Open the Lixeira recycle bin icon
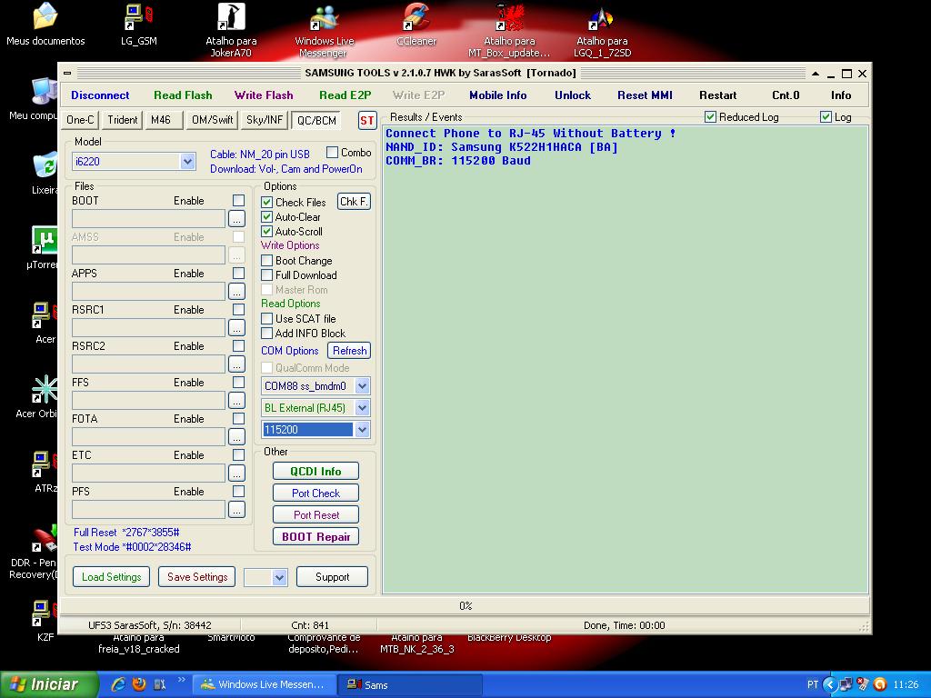The image size is (931, 698). pos(45,174)
